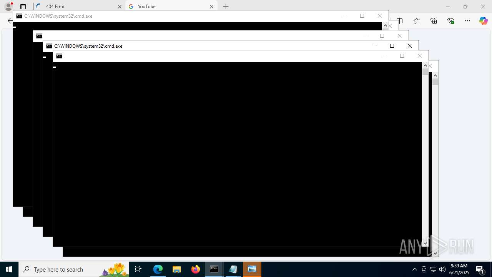Maximize the active dark-titled cmd window
Viewport: 492px width, 277px height.
(x=392, y=46)
